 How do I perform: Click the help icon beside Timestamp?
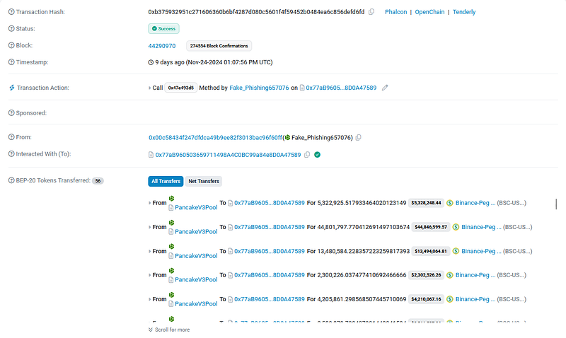[x=11, y=62]
